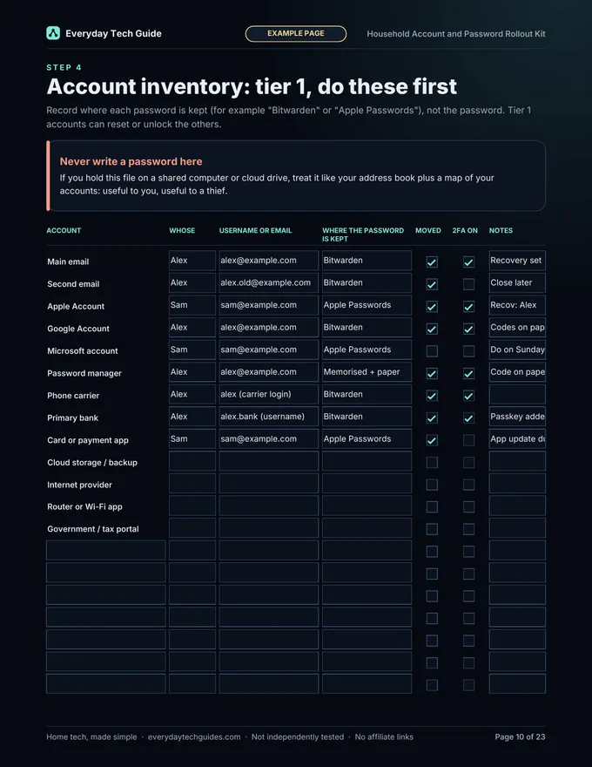The image size is (592, 767).
Task: Check 2FA On for Card or payment app
Action: click(468, 440)
